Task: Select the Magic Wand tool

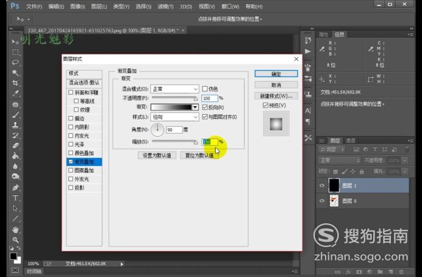Action: pos(15,73)
